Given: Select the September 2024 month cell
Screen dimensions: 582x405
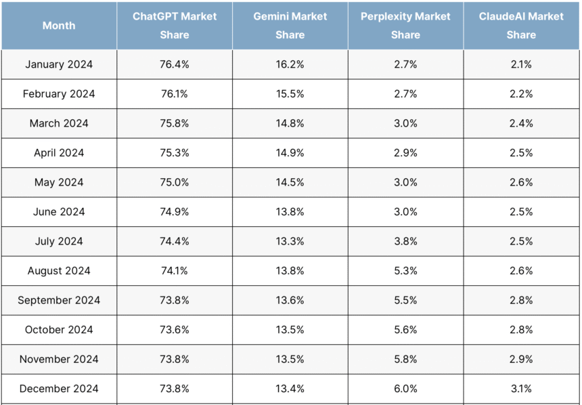Looking at the screenshot, I should (x=59, y=301).
